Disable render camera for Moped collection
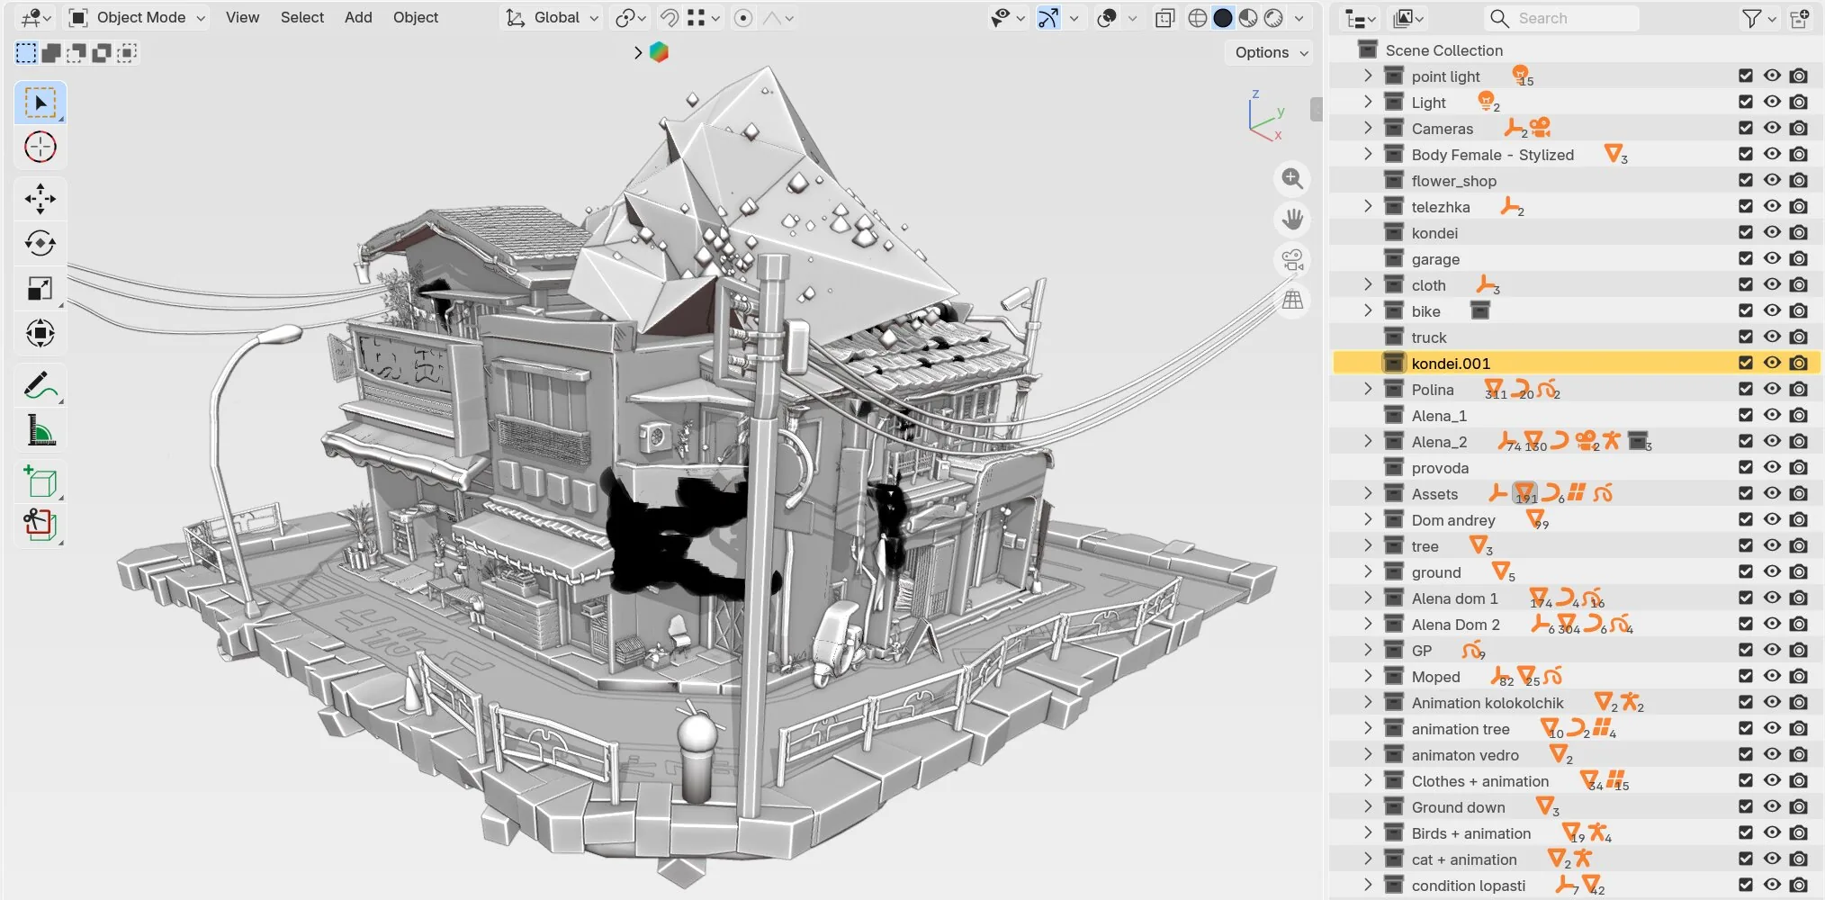The height and width of the screenshot is (900, 1825). click(x=1798, y=676)
